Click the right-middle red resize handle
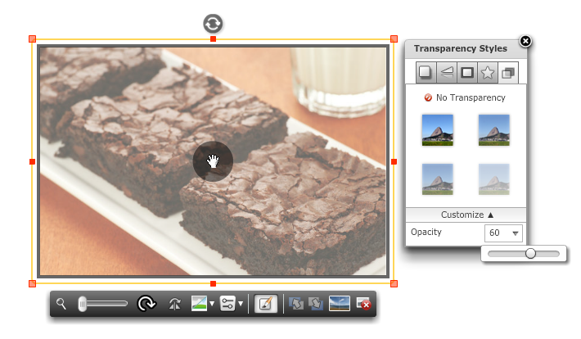Viewport: 581px width, 339px height. 394,161
